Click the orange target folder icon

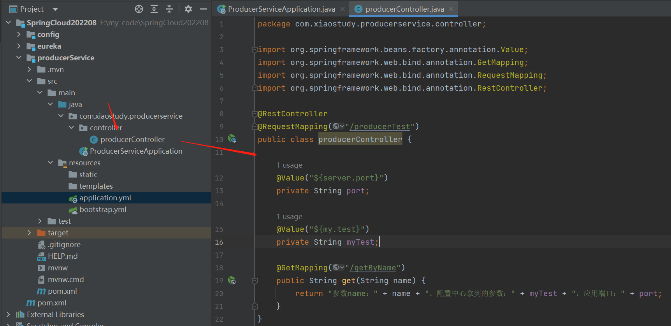[41, 233]
